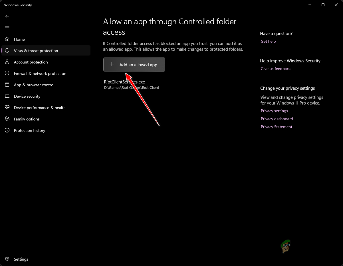This screenshot has width=343, height=266.
Task: Open the Privacy dashboard
Action: point(277,119)
